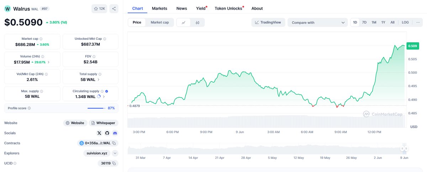
Task: Set chart range to 1Y
Action: [x=383, y=22]
